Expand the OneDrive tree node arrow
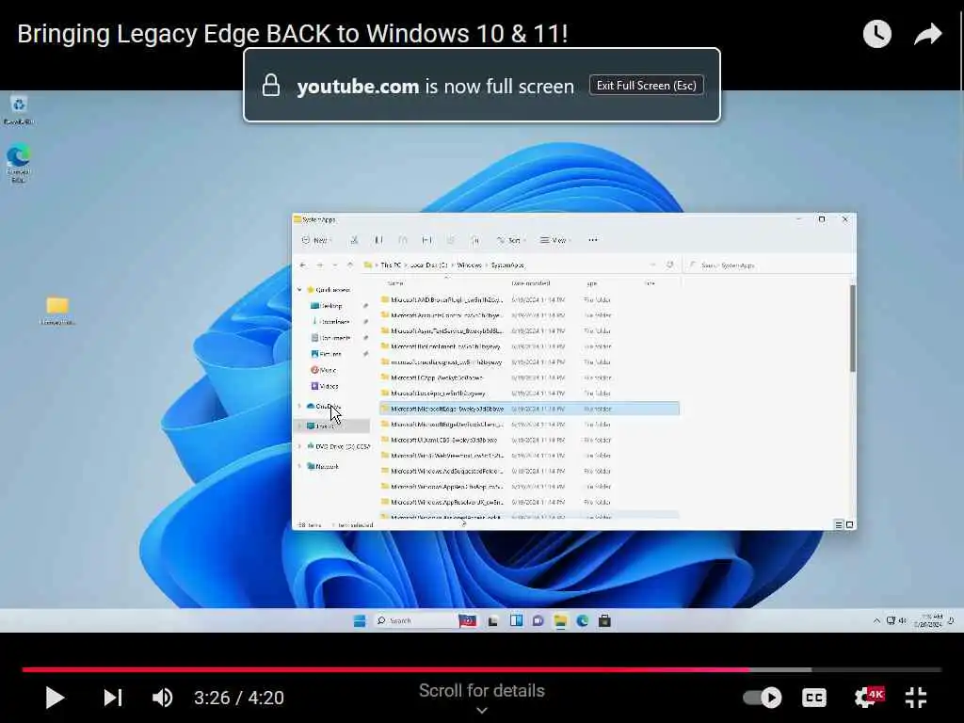Screen dimensions: 964x723 pos(299,407)
